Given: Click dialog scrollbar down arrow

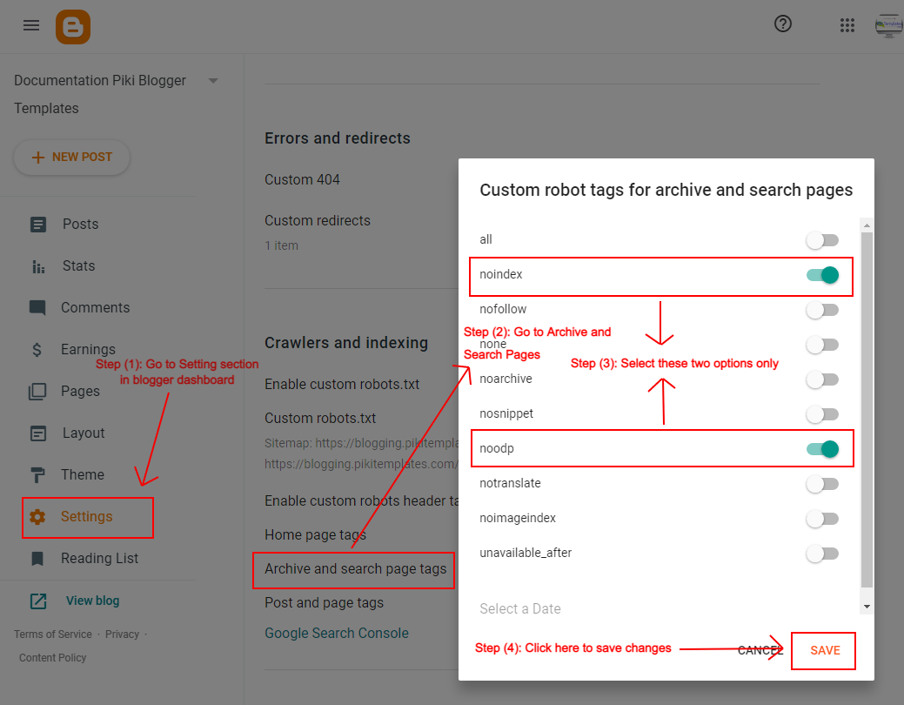Looking at the screenshot, I should [867, 607].
